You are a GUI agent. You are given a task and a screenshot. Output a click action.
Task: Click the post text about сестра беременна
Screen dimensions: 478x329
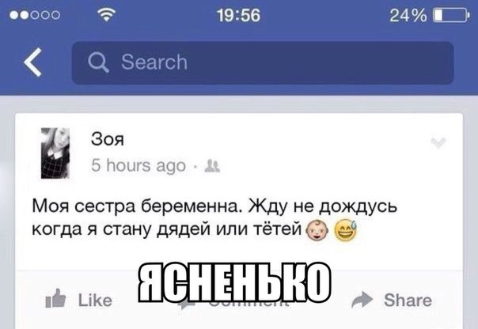(x=214, y=217)
